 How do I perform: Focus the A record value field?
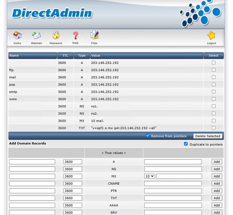click(173, 162)
